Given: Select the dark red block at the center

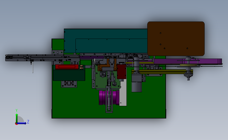Looking at the screenshot, I should [121, 72].
